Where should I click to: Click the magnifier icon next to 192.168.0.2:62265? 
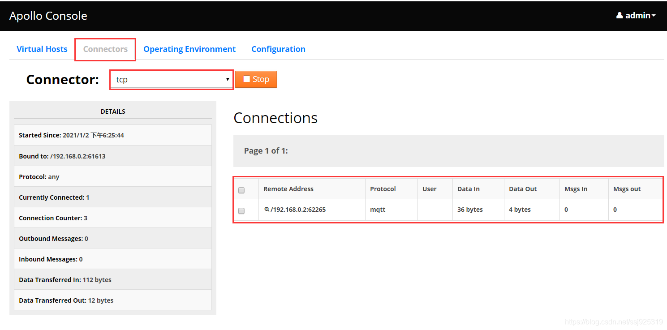[267, 209]
